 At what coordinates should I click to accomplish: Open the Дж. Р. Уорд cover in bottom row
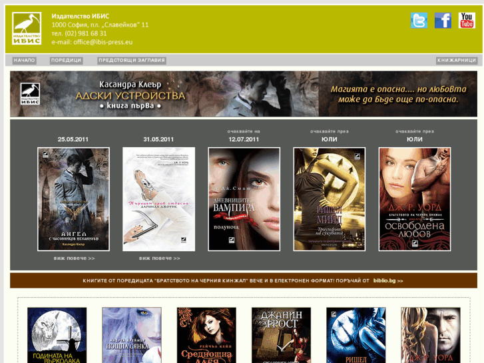click(x=431, y=335)
